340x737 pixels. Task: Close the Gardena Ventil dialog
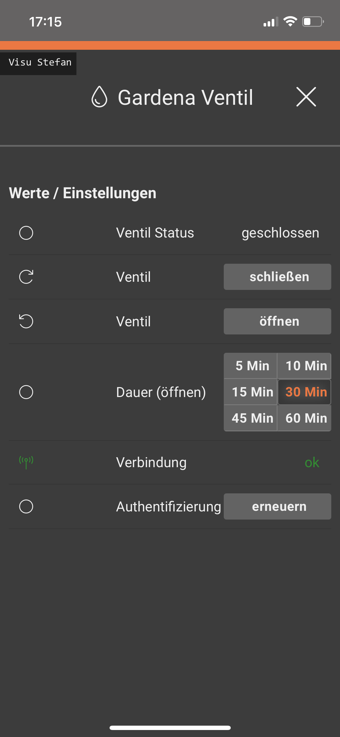306,97
